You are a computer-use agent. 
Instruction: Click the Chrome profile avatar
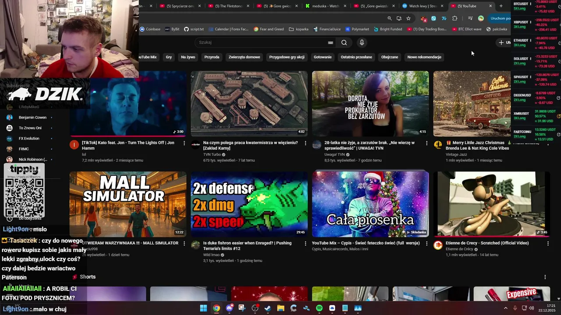point(481,18)
